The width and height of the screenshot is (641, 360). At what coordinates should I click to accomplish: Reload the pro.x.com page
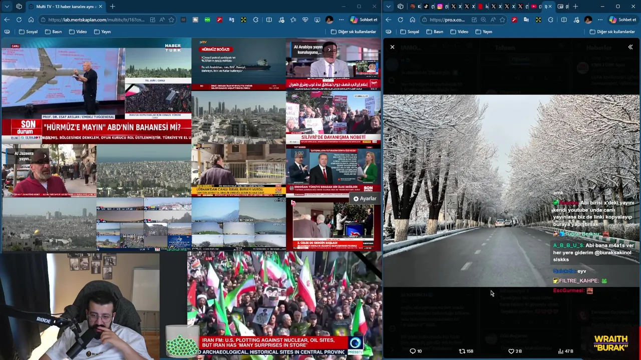pyautogui.click(x=400, y=19)
